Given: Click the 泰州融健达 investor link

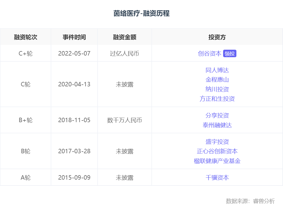Looking at the screenshot, I should tap(217, 125).
